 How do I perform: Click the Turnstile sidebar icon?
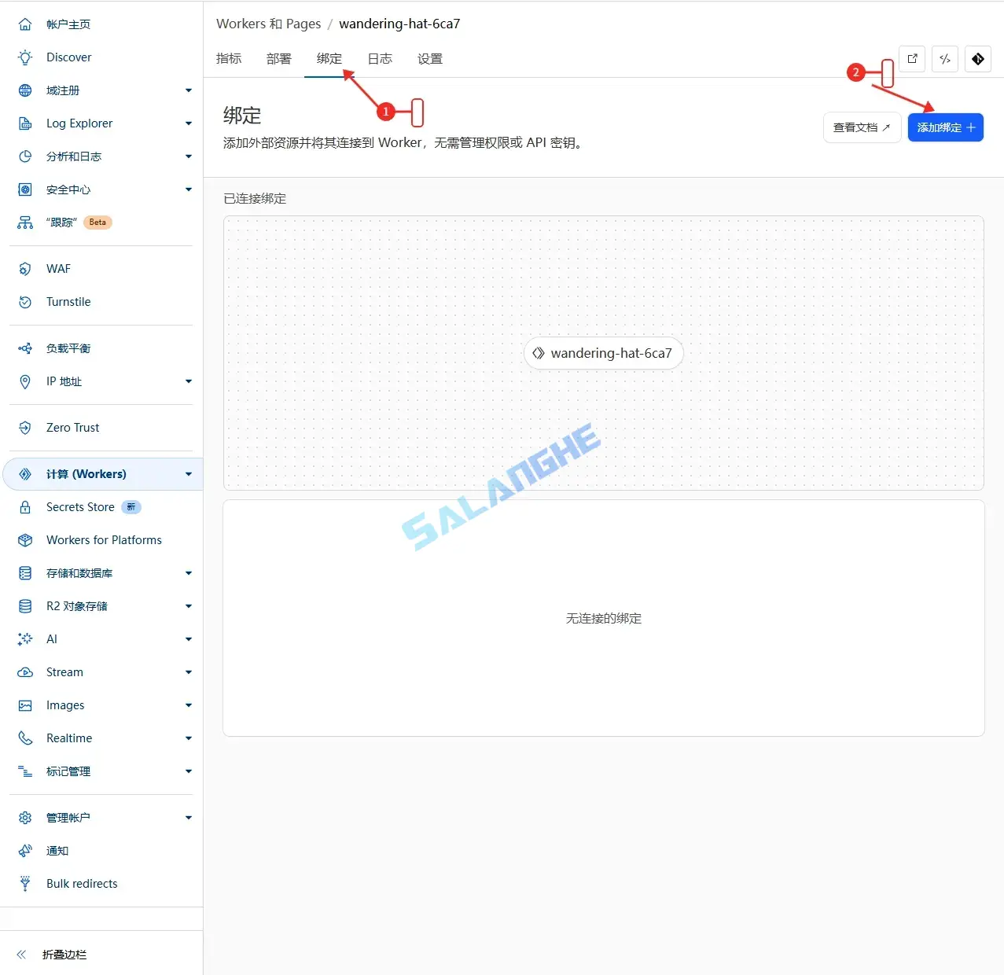24,301
